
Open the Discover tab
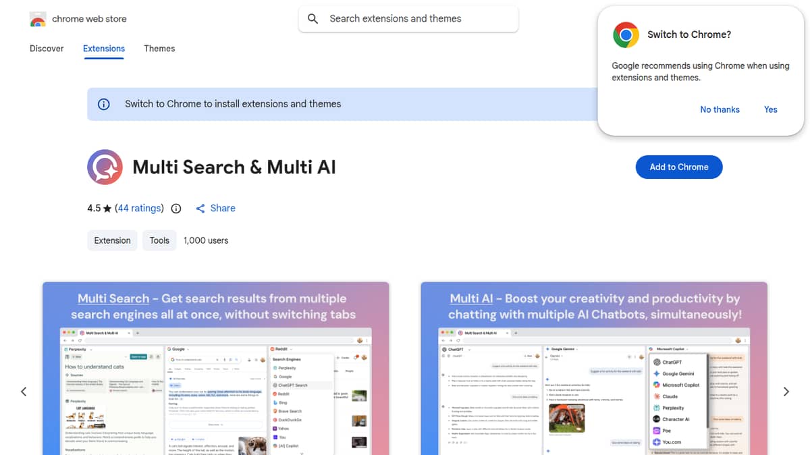click(x=47, y=49)
